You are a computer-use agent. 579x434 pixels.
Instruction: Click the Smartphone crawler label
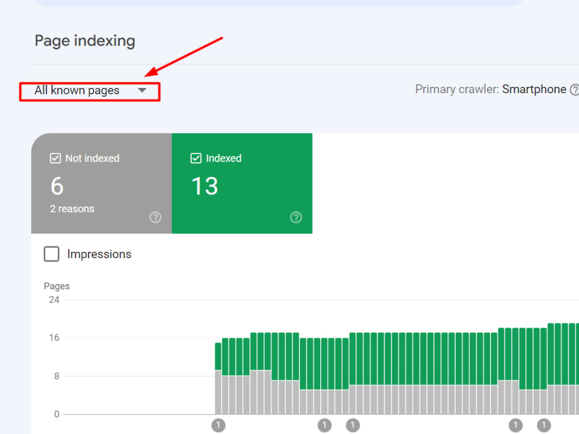(x=534, y=89)
